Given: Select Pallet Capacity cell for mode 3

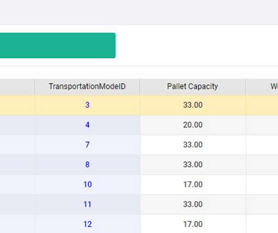Looking at the screenshot, I should (x=193, y=105).
